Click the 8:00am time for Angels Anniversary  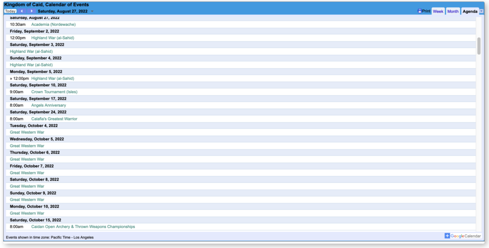click(17, 105)
